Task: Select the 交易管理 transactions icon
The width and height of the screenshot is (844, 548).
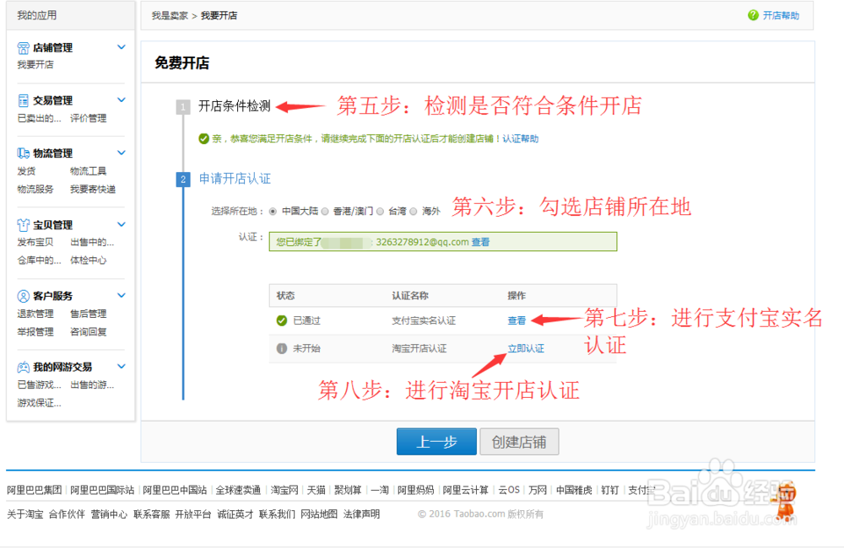Action: point(25,99)
